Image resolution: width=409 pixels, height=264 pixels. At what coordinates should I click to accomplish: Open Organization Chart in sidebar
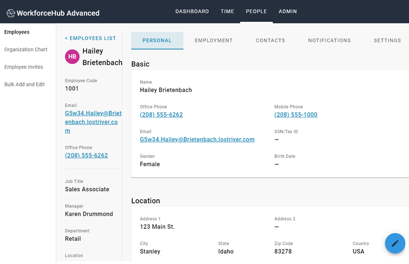(x=26, y=50)
